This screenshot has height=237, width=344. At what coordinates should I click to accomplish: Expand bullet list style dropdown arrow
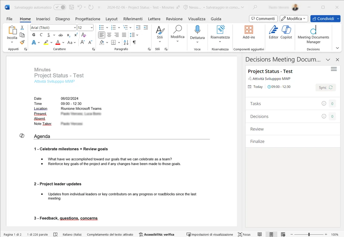[x=107, y=28]
